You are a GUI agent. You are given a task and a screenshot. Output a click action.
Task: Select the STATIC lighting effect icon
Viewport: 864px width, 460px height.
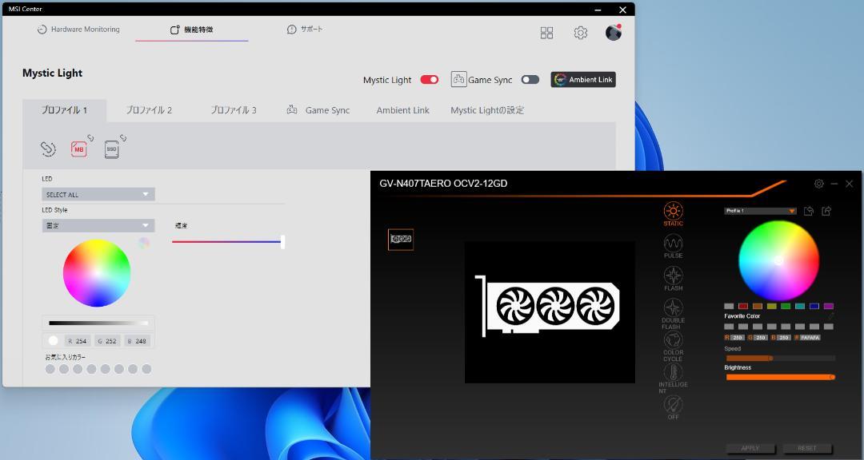pos(673,212)
